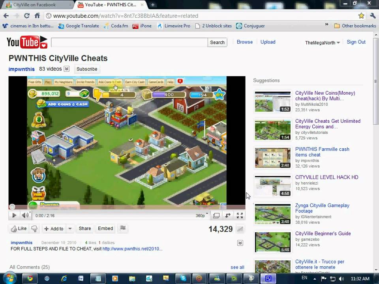Open Windows Start orb

pos(9,278)
